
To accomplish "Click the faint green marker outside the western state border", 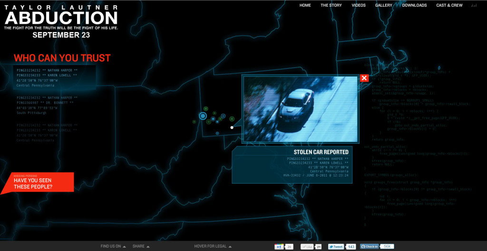I will click(x=194, y=122).
